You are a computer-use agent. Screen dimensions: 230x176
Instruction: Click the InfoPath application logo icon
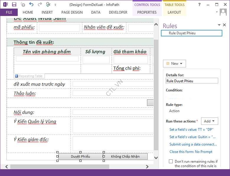tap(5, 4)
